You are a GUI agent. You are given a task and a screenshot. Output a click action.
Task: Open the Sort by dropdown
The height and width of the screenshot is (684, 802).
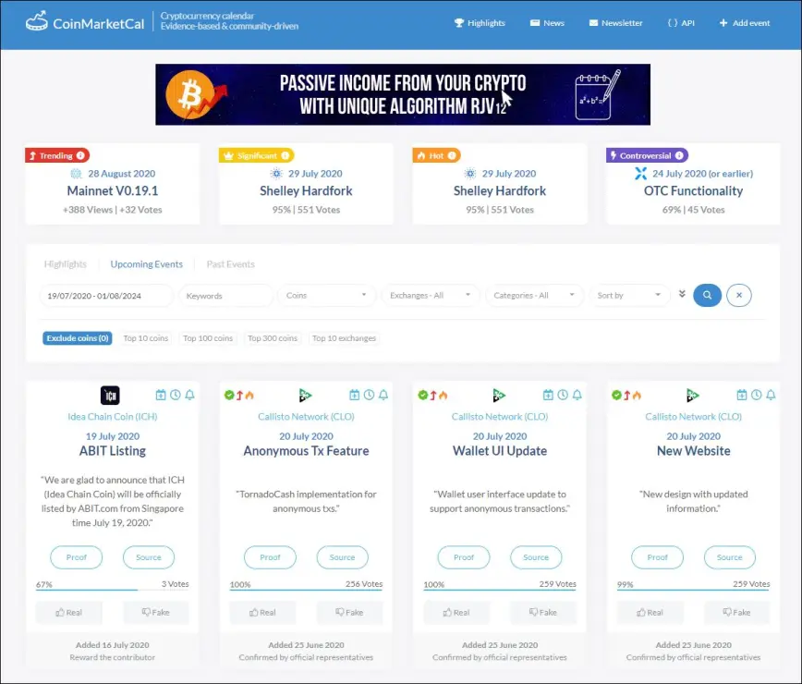[629, 295]
